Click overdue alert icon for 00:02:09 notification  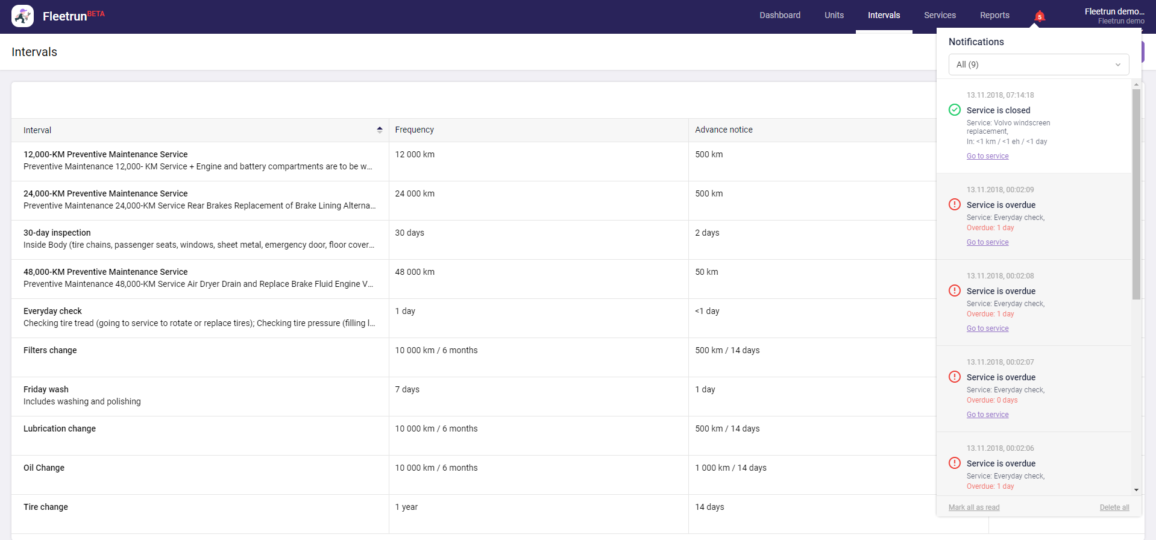(955, 204)
